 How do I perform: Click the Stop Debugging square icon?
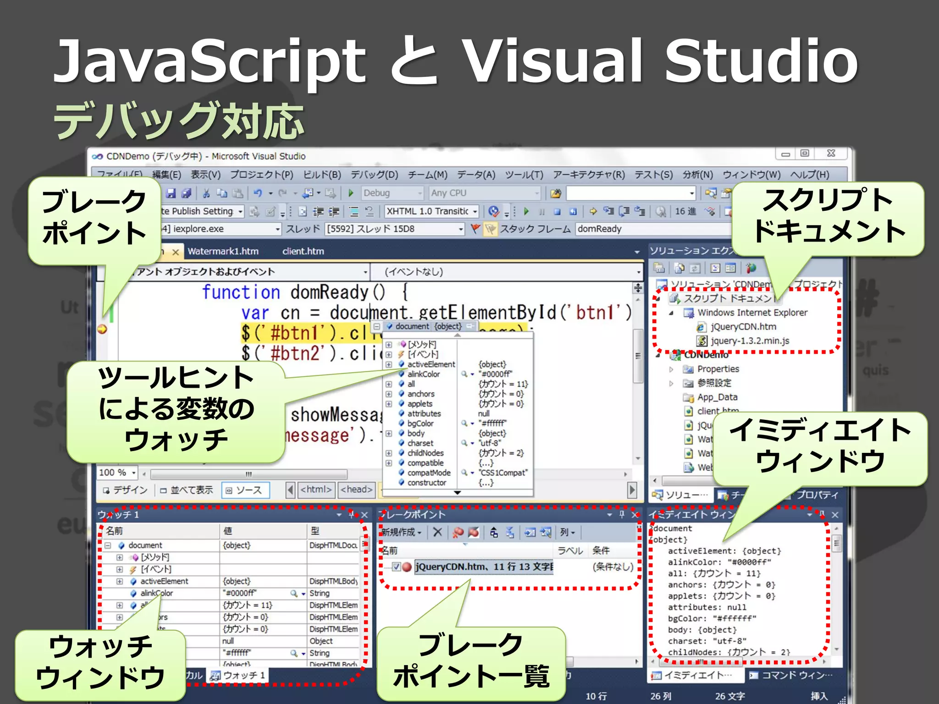coord(557,211)
